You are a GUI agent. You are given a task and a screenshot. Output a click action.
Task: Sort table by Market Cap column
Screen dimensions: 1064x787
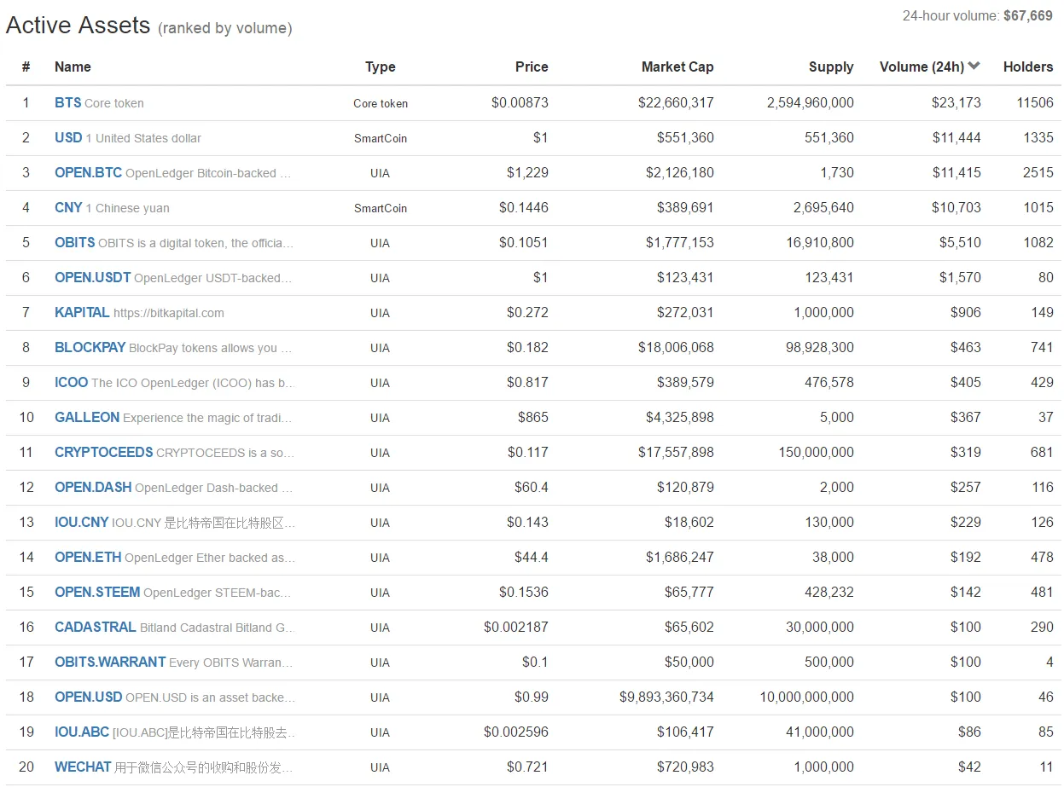click(x=677, y=67)
